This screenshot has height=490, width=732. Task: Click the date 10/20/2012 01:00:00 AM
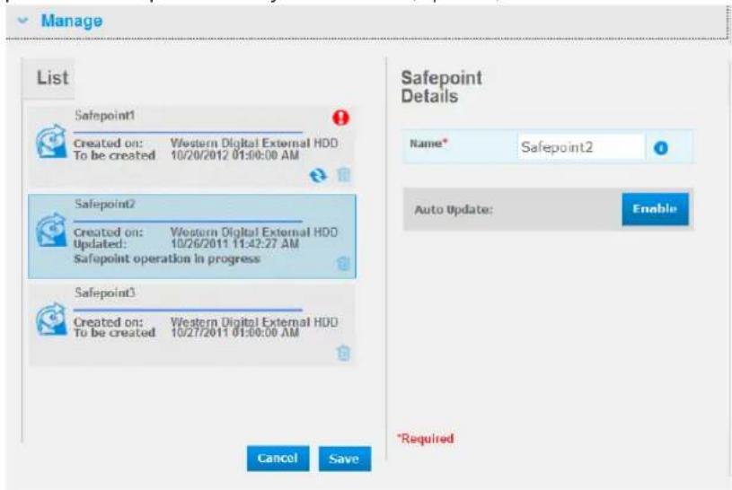pos(234,155)
